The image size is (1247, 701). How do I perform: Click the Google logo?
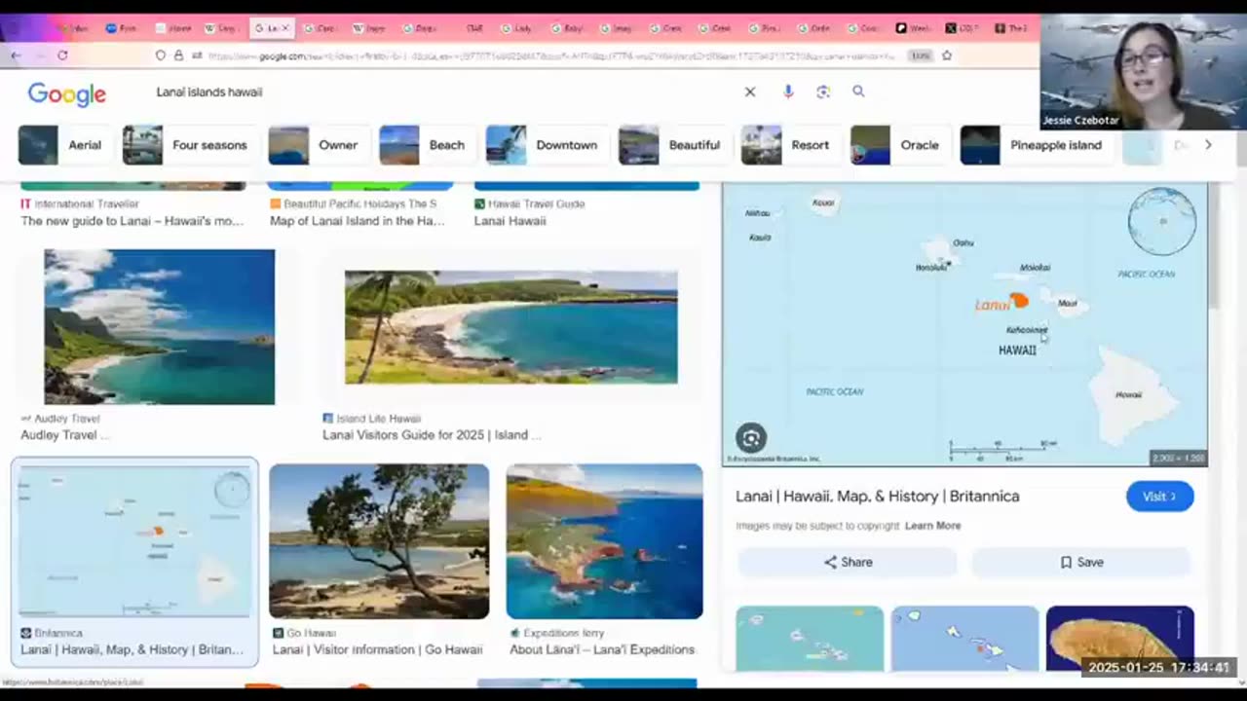[66, 93]
